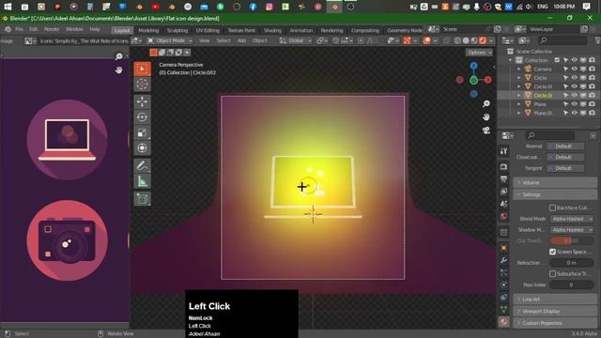Toggle Collection visibility eye icon
This screenshot has height=338, width=601.
coord(574,60)
